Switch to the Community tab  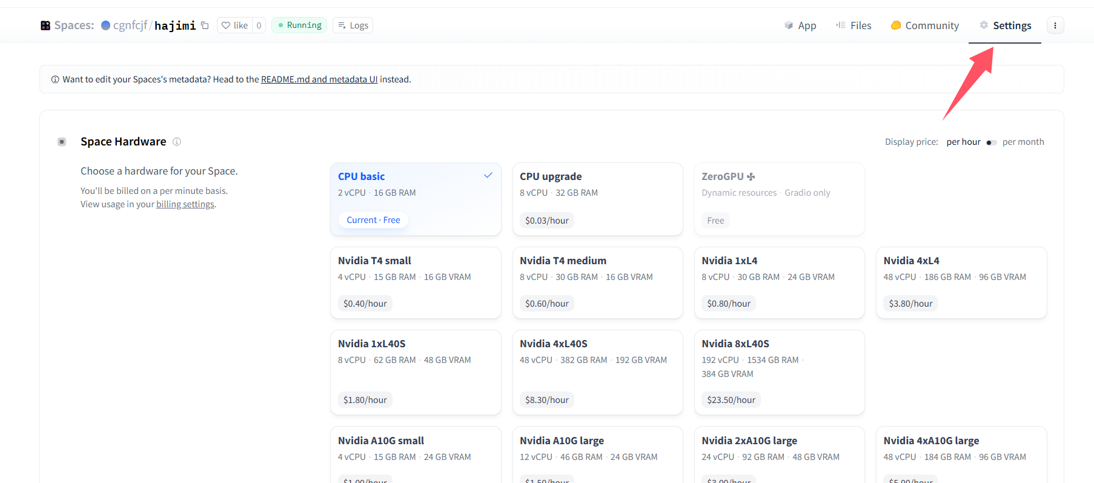(x=925, y=25)
